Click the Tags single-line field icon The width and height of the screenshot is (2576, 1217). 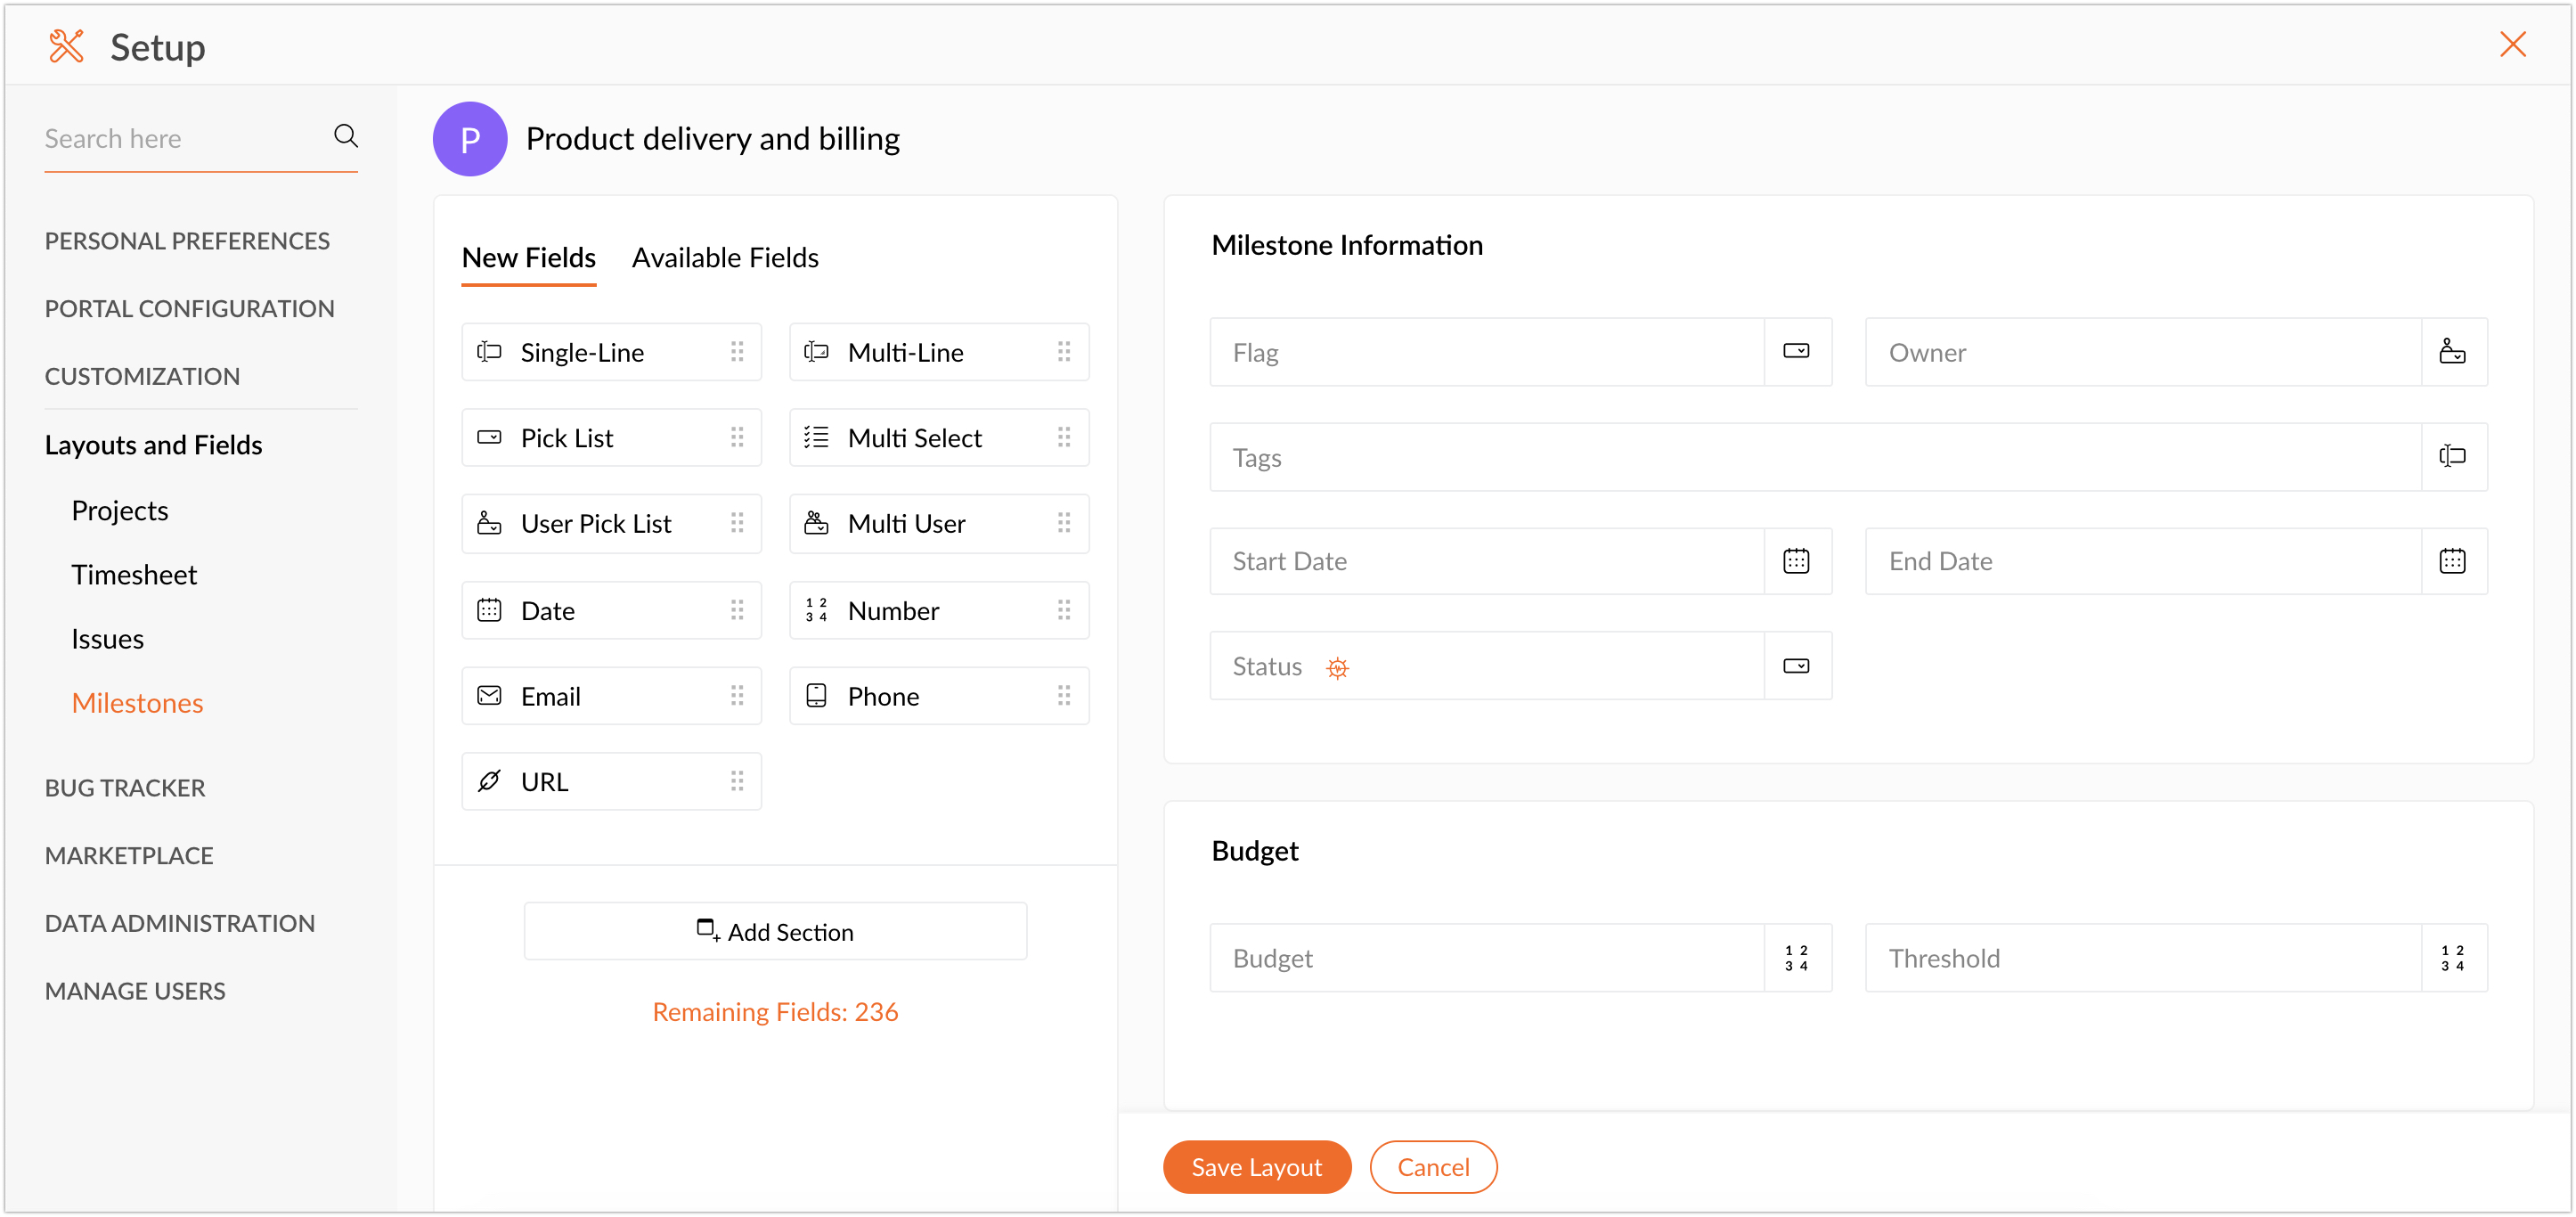pos(2452,457)
